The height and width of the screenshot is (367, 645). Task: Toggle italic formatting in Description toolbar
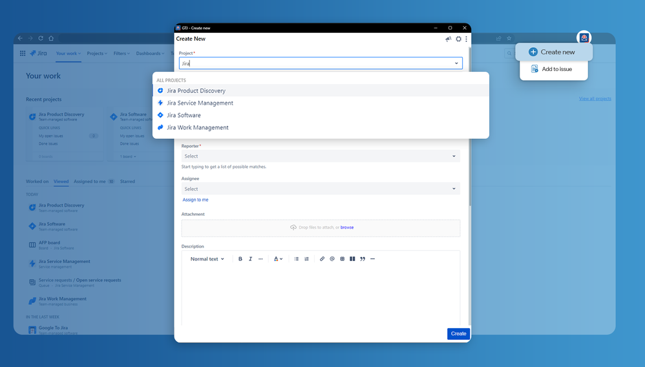click(x=250, y=259)
